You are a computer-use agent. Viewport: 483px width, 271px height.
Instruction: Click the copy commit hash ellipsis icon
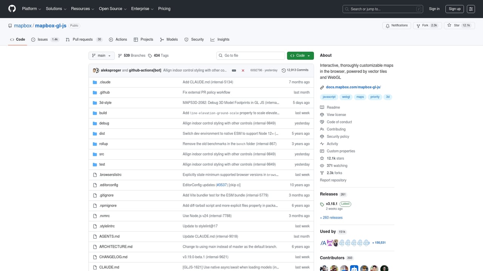(x=234, y=70)
